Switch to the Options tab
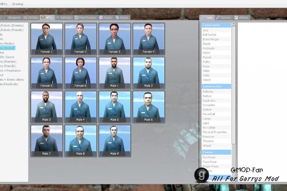 223,18
